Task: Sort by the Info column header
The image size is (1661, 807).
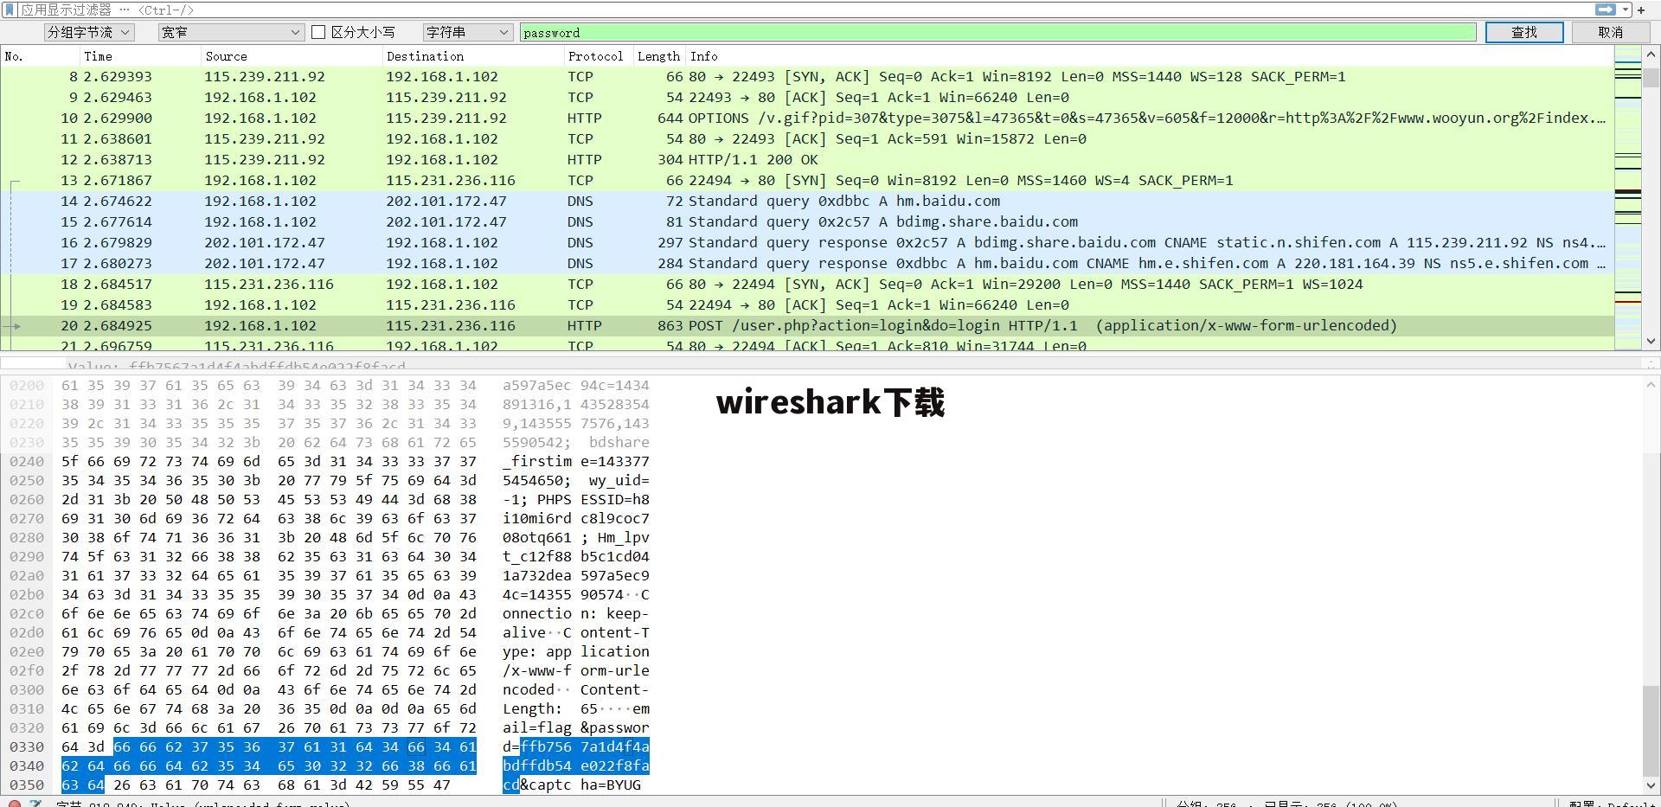Action: [x=1150, y=56]
